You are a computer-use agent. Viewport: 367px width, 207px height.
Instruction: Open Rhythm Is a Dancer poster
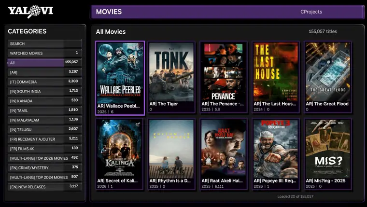click(171, 149)
